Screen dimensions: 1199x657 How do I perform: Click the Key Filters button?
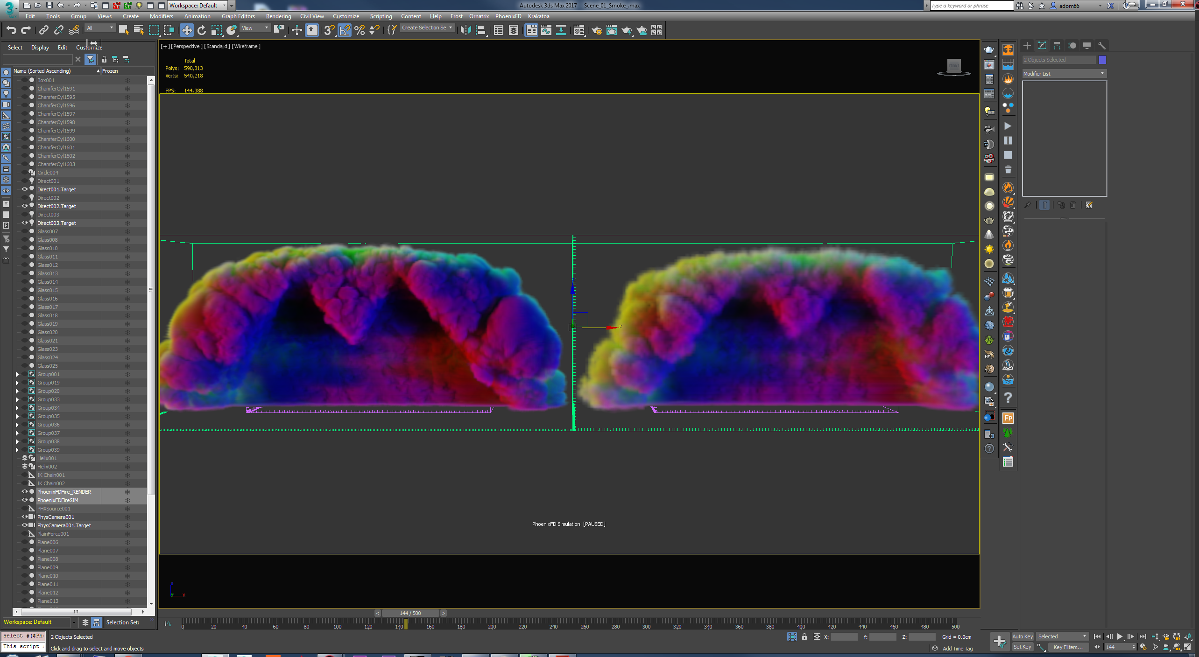1068,647
